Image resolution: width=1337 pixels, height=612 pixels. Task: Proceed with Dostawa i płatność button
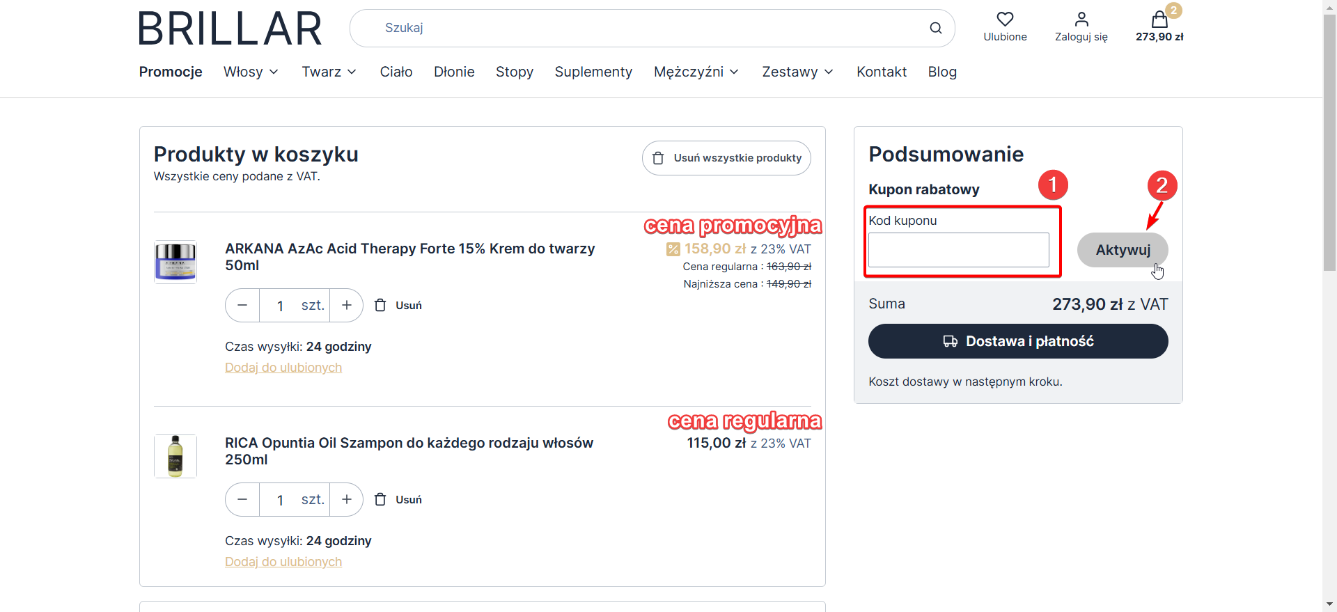1018,341
